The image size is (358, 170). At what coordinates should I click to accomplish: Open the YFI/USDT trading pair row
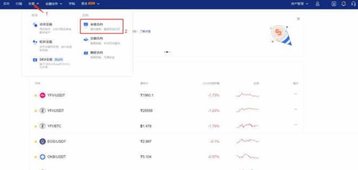tap(167, 111)
